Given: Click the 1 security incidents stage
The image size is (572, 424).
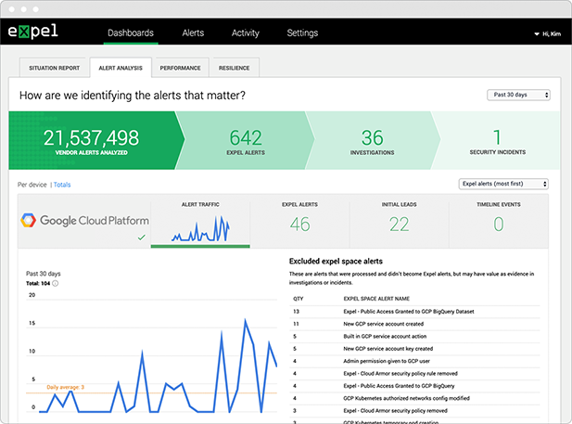Looking at the screenshot, I should click(498, 141).
